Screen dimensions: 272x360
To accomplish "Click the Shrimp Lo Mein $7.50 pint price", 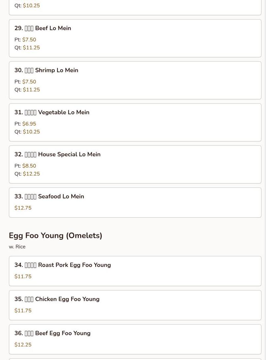I will pyautogui.click(x=29, y=82).
